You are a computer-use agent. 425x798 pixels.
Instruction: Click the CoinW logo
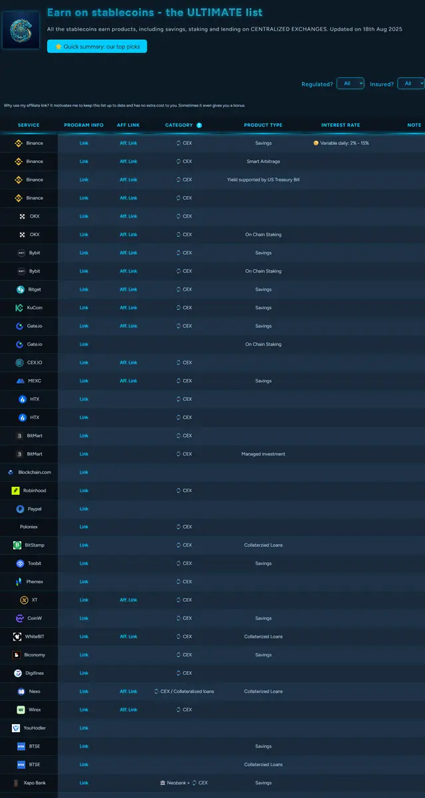pyautogui.click(x=20, y=618)
